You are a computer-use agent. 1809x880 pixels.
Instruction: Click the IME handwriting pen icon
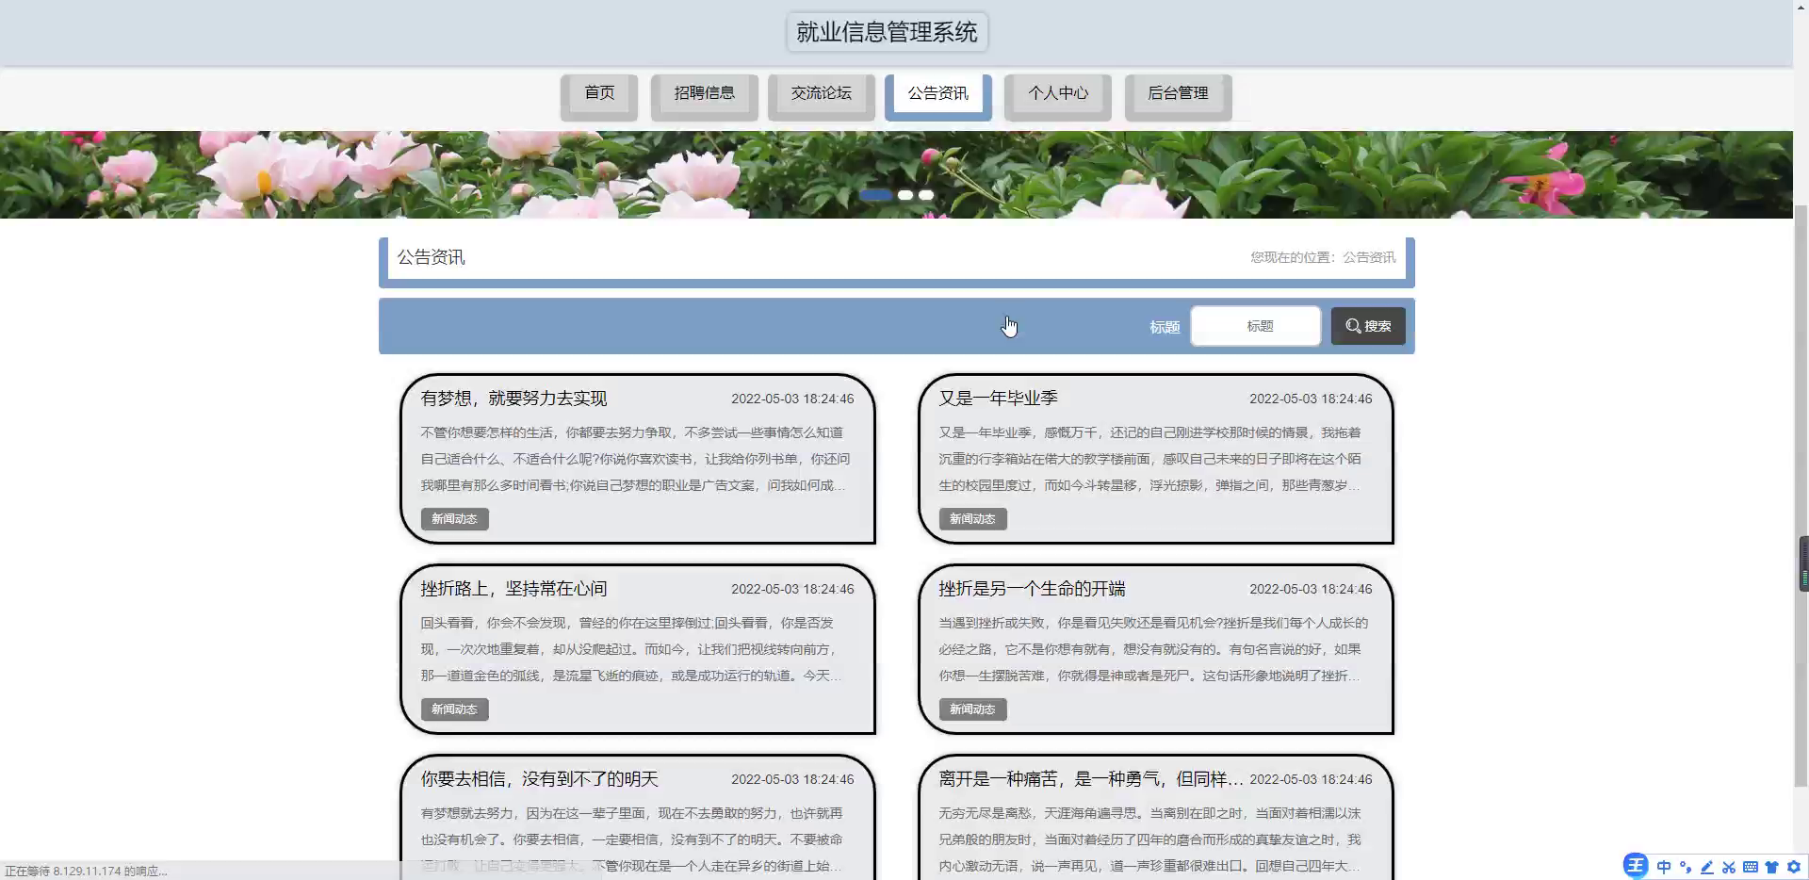[1706, 867]
